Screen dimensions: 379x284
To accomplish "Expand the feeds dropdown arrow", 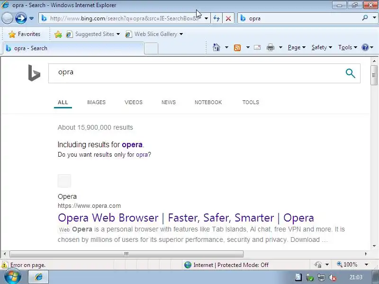I will click(x=248, y=47).
